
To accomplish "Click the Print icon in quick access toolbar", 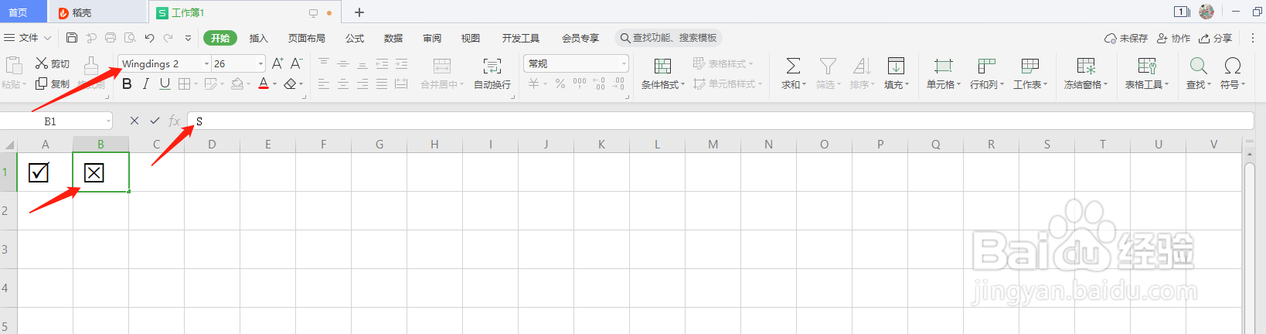I will [111, 38].
